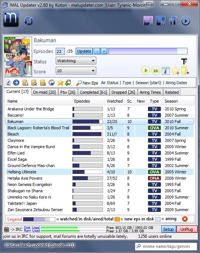Click the Hetalia Axis Powers progress bar

87,178
